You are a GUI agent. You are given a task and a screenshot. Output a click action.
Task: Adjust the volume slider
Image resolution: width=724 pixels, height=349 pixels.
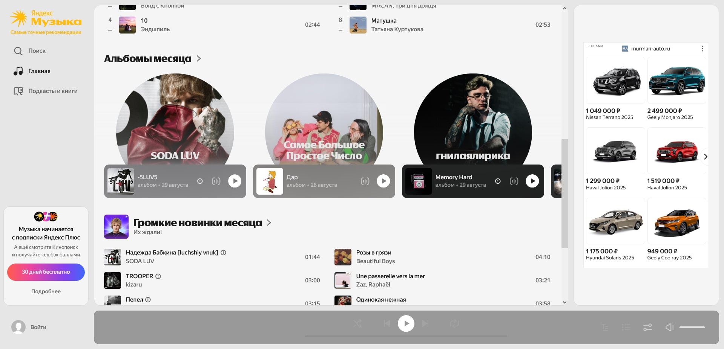click(x=692, y=327)
